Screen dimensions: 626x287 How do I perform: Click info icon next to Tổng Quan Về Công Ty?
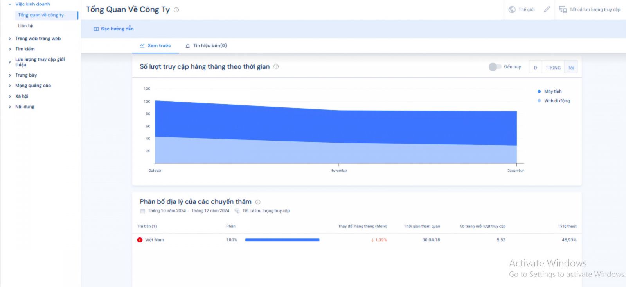[x=176, y=10]
